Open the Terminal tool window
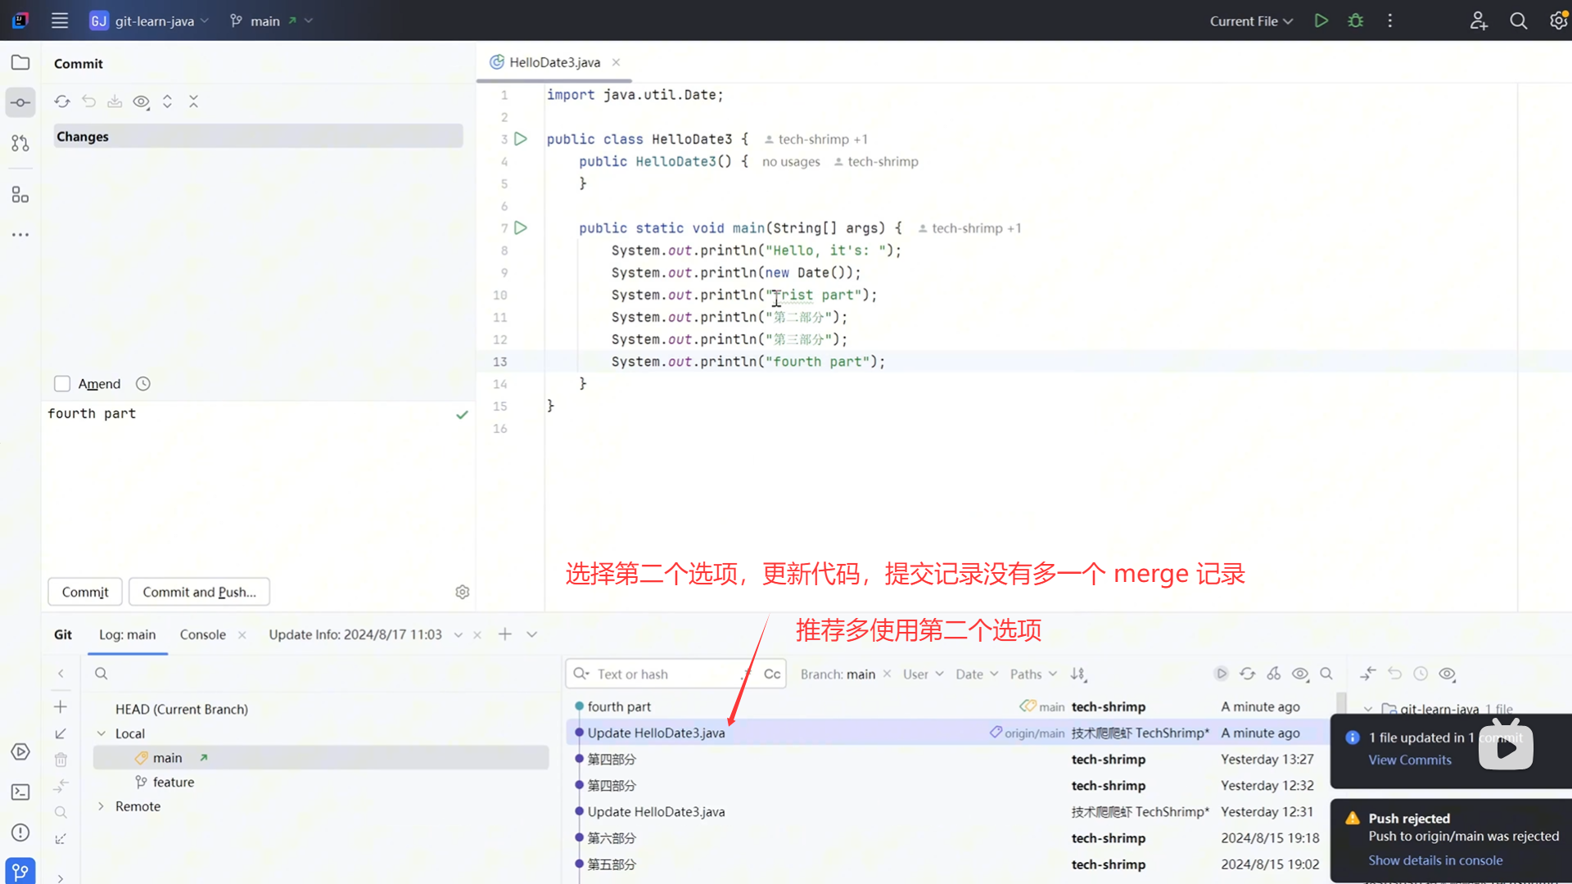Screen dimensions: 1572x884 (20, 792)
